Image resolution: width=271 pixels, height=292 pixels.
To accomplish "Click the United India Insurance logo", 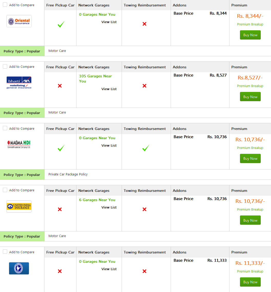I will click(19, 206).
